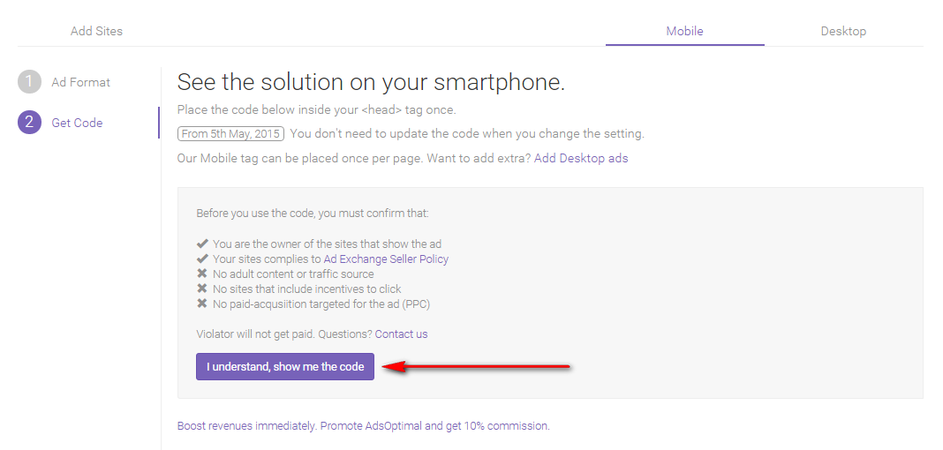The width and height of the screenshot is (943, 450).
Task: Open the Add Desktop ads link
Action: [581, 158]
